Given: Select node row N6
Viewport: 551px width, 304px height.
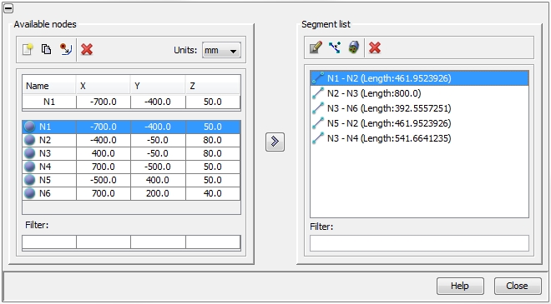Looking at the screenshot, I should pyautogui.click(x=131, y=193).
